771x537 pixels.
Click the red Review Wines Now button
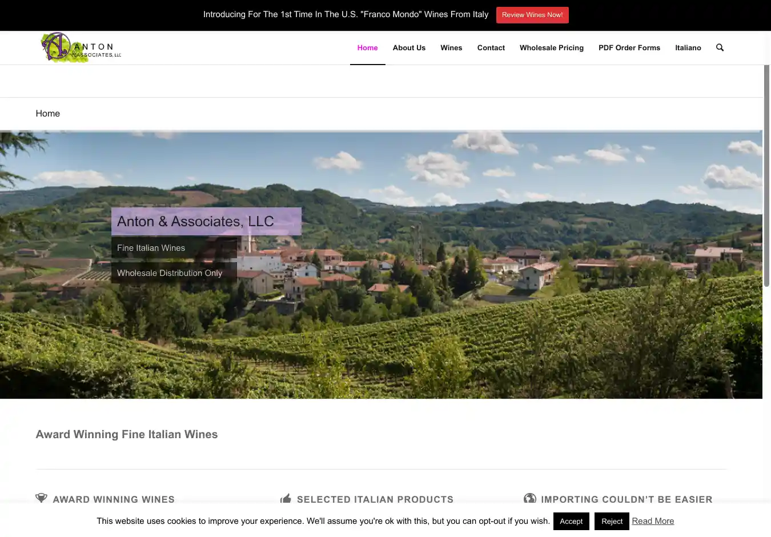click(x=532, y=15)
